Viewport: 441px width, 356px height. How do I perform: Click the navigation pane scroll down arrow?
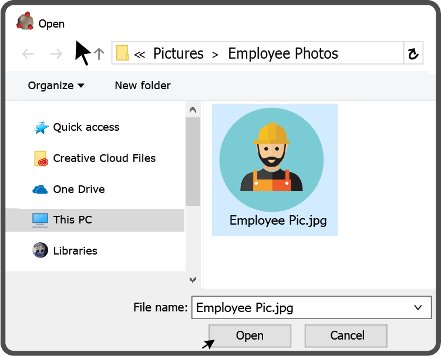(193, 280)
